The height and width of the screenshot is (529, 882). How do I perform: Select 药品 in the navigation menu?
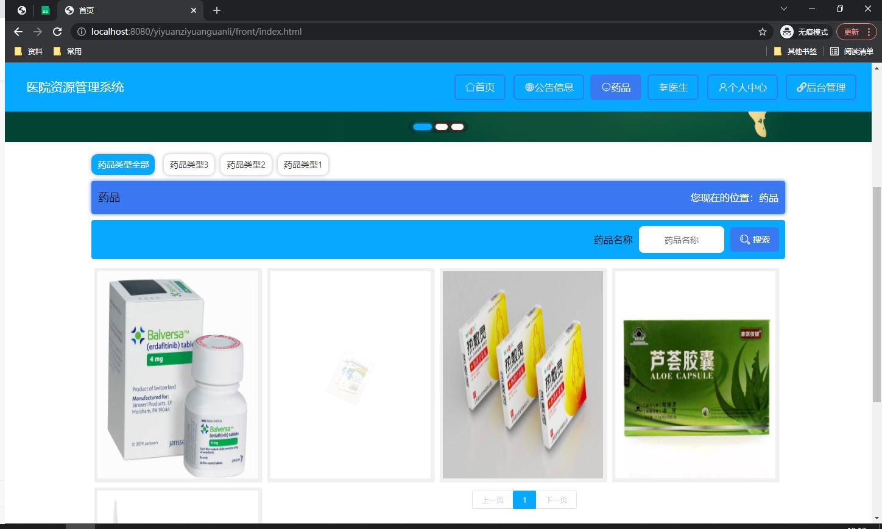pos(616,87)
